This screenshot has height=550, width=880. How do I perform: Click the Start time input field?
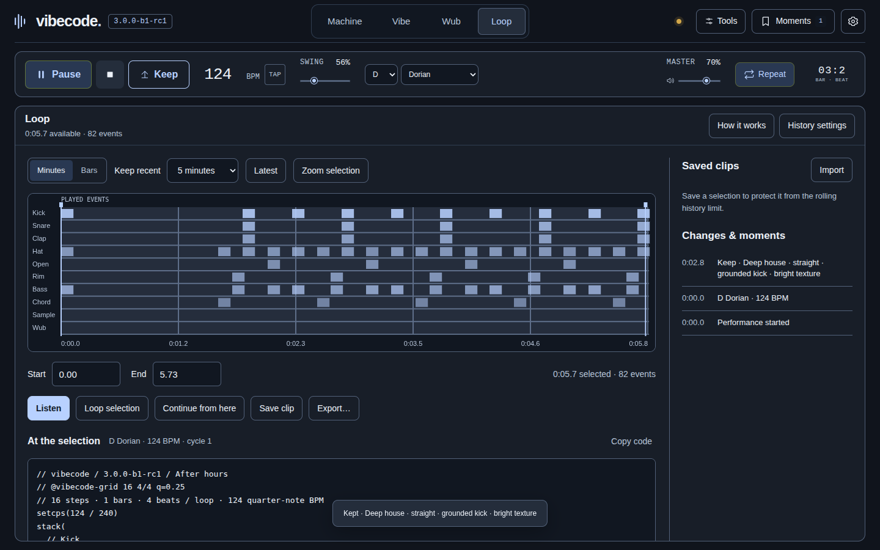pyautogui.click(x=86, y=374)
